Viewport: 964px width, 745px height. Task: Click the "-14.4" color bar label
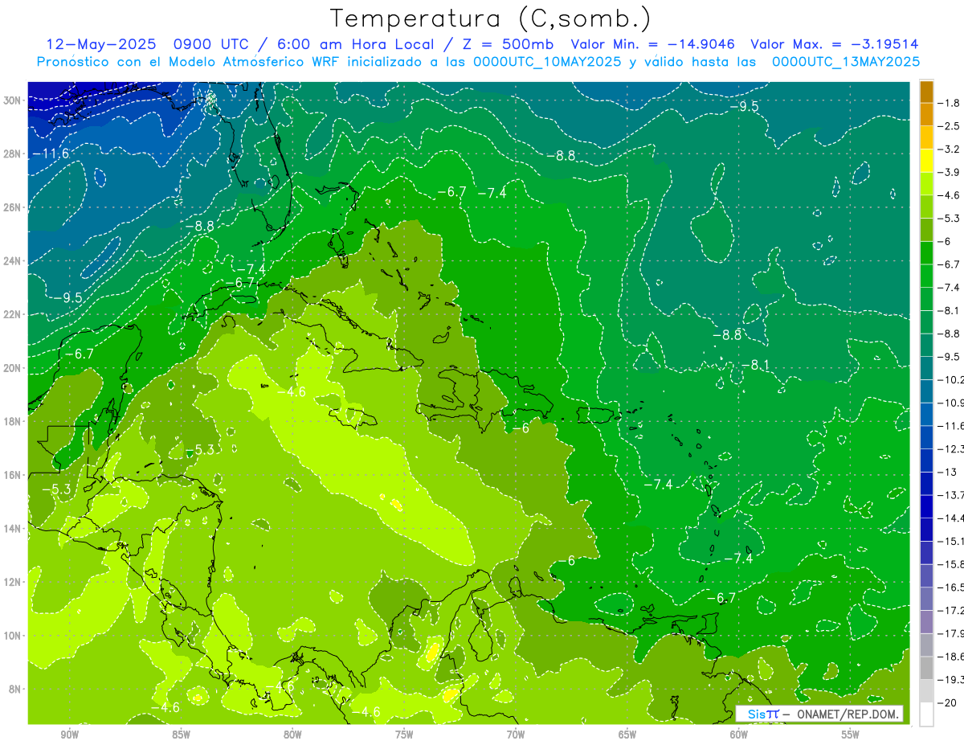[952, 518]
